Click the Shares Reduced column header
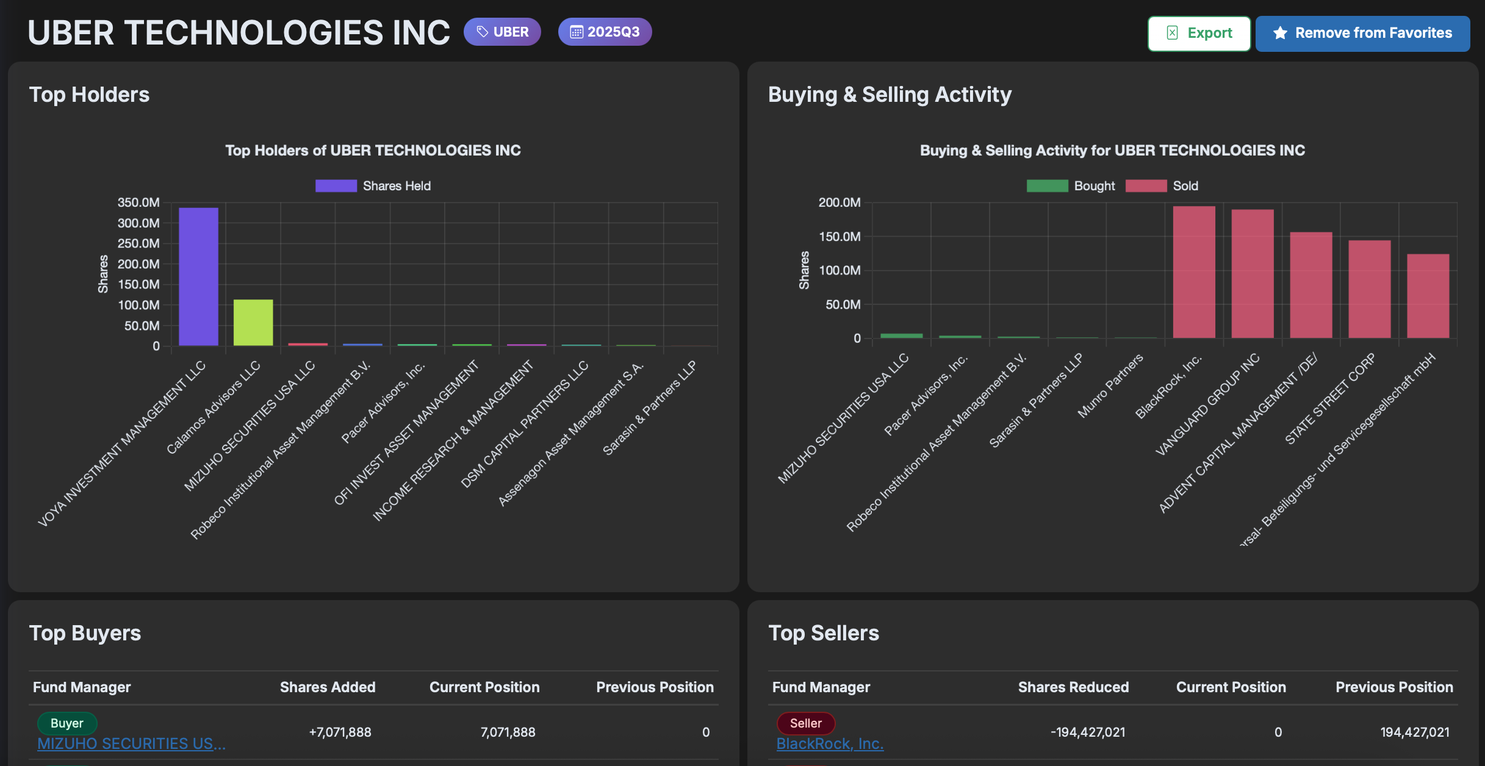1485x766 pixels. pyautogui.click(x=1073, y=687)
